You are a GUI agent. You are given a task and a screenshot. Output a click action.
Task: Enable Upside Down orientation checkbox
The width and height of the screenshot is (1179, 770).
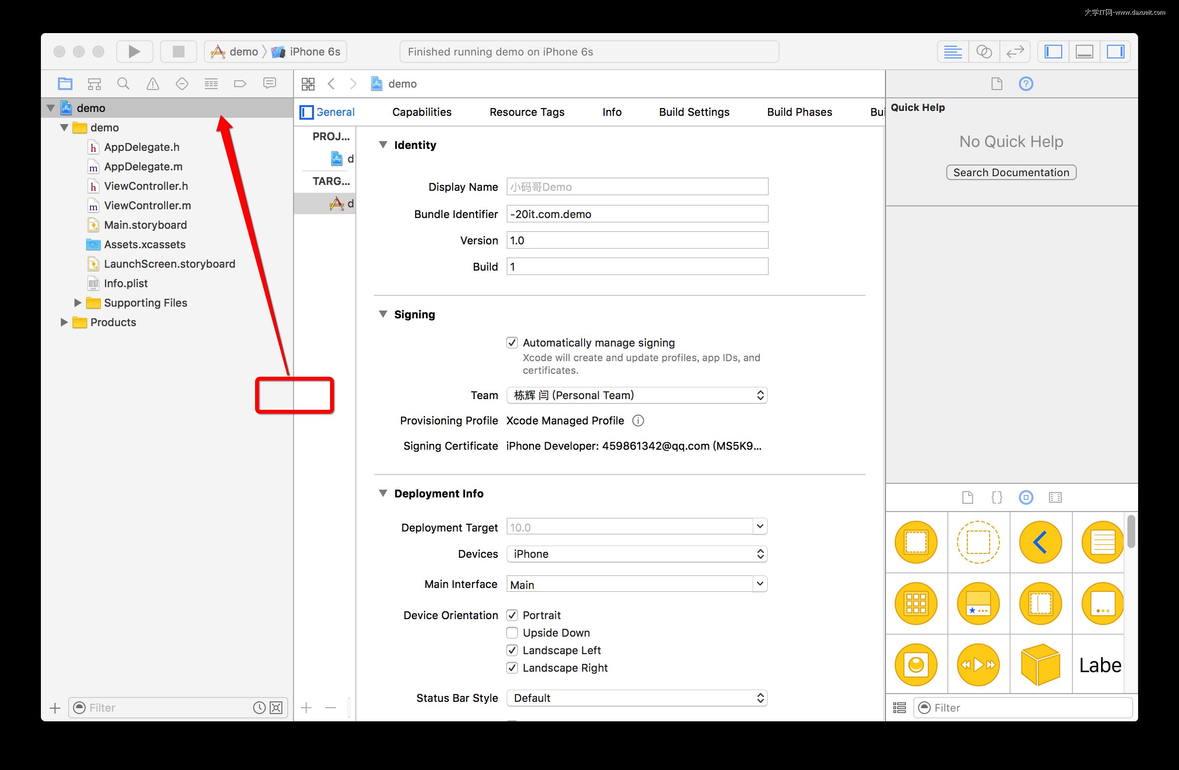click(x=512, y=633)
